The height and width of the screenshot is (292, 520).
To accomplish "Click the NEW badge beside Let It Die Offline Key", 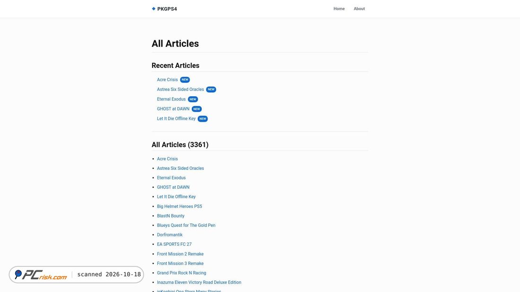I will click(203, 118).
